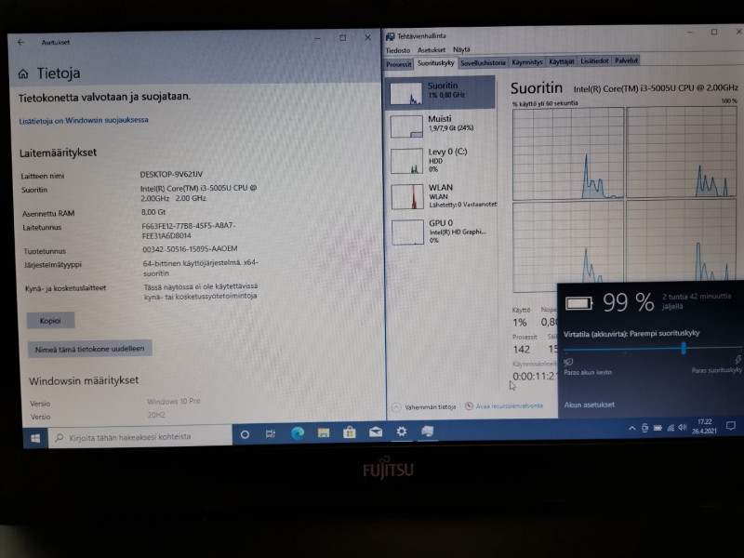Select Suoritin in performance list
Viewport: 744px width, 558px height.
point(441,92)
